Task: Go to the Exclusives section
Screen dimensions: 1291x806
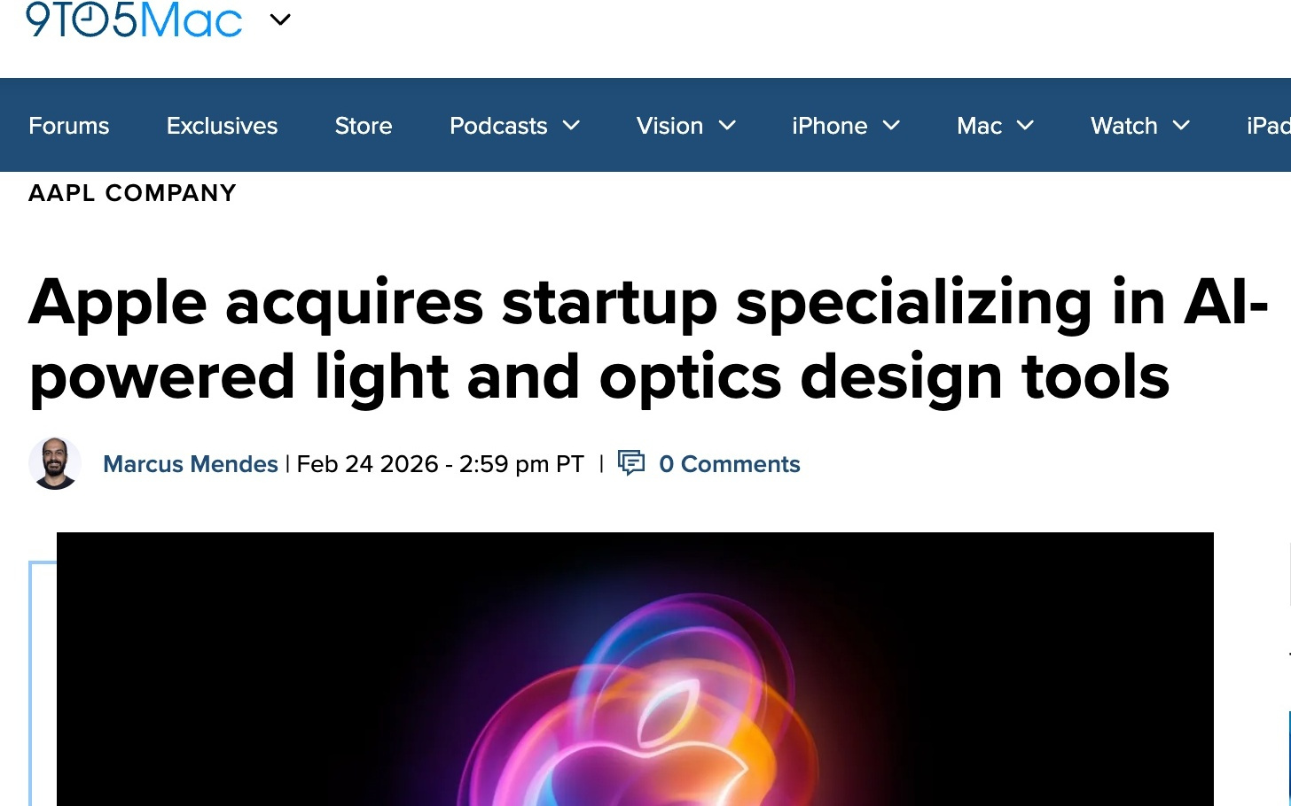Action: pos(222,126)
